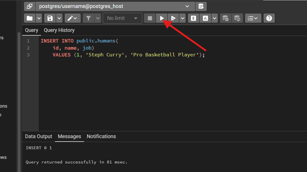Switch to the Notifications tab
Screen dimensions: 307x172
(101, 136)
